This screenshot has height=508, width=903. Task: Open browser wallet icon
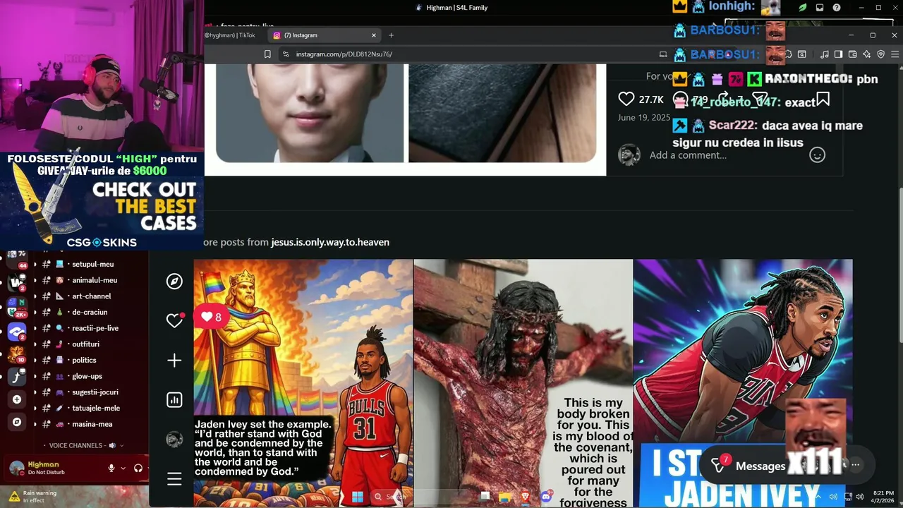point(852,54)
